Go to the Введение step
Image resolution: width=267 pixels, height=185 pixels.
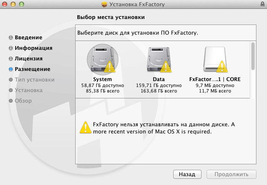pyautogui.click(x=28, y=38)
